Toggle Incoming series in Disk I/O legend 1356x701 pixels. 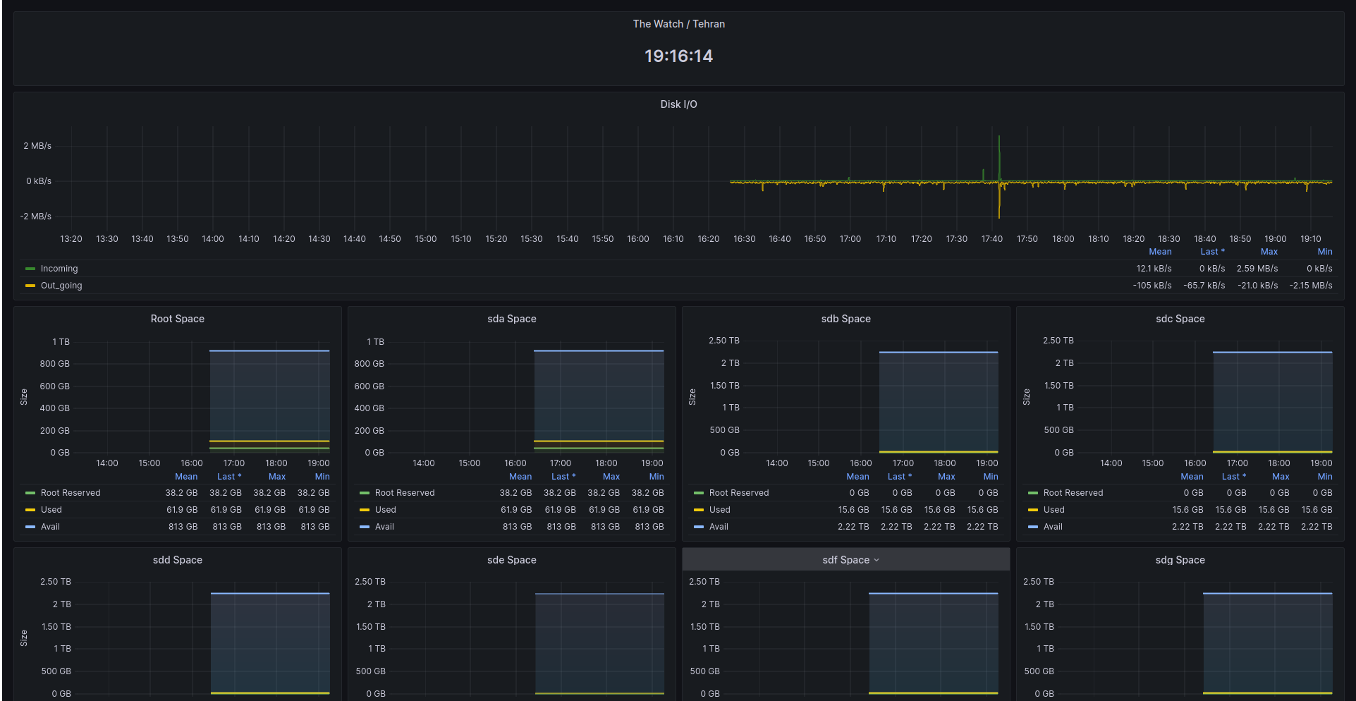[x=59, y=269]
